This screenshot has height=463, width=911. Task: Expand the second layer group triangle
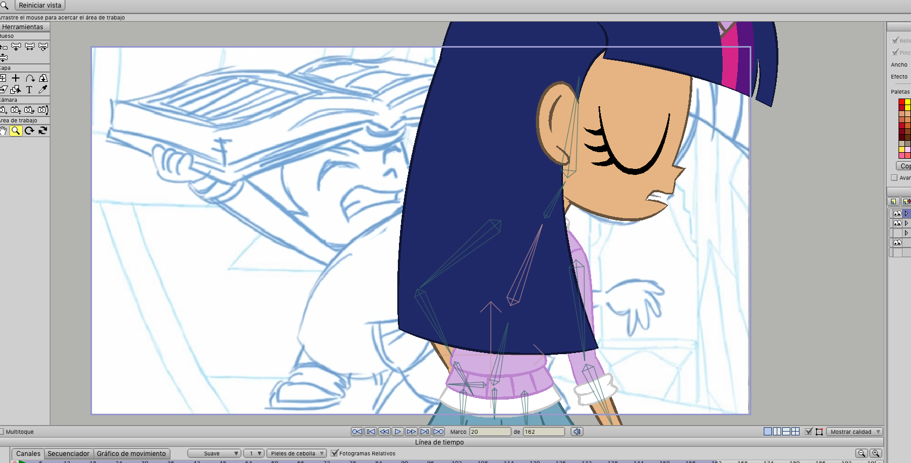tap(906, 223)
